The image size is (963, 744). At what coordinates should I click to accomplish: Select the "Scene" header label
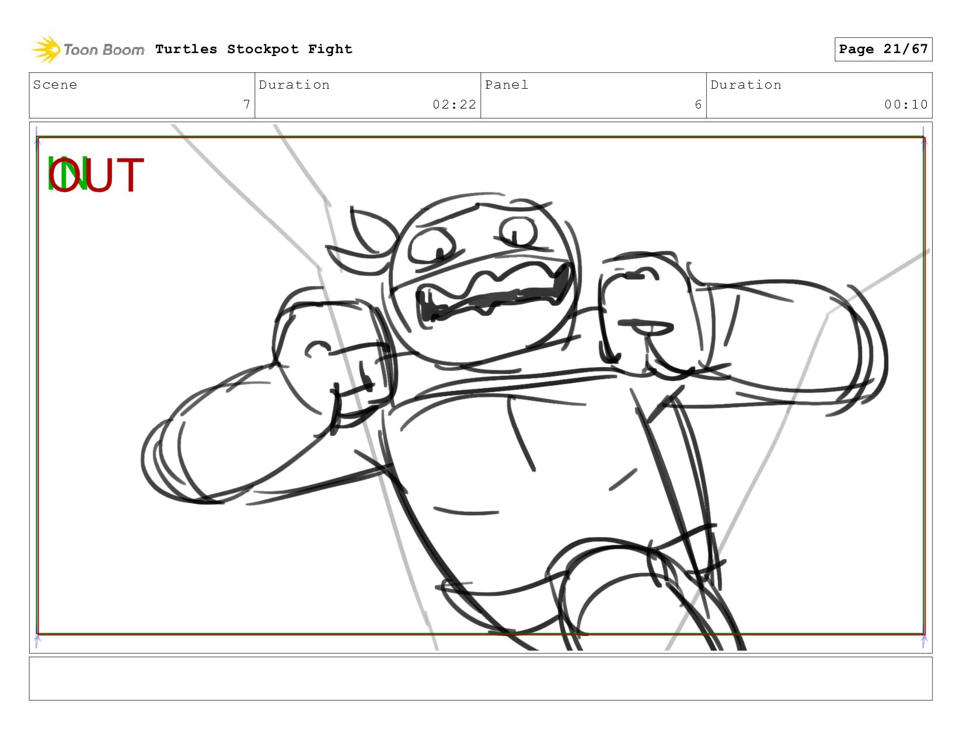[55, 85]
